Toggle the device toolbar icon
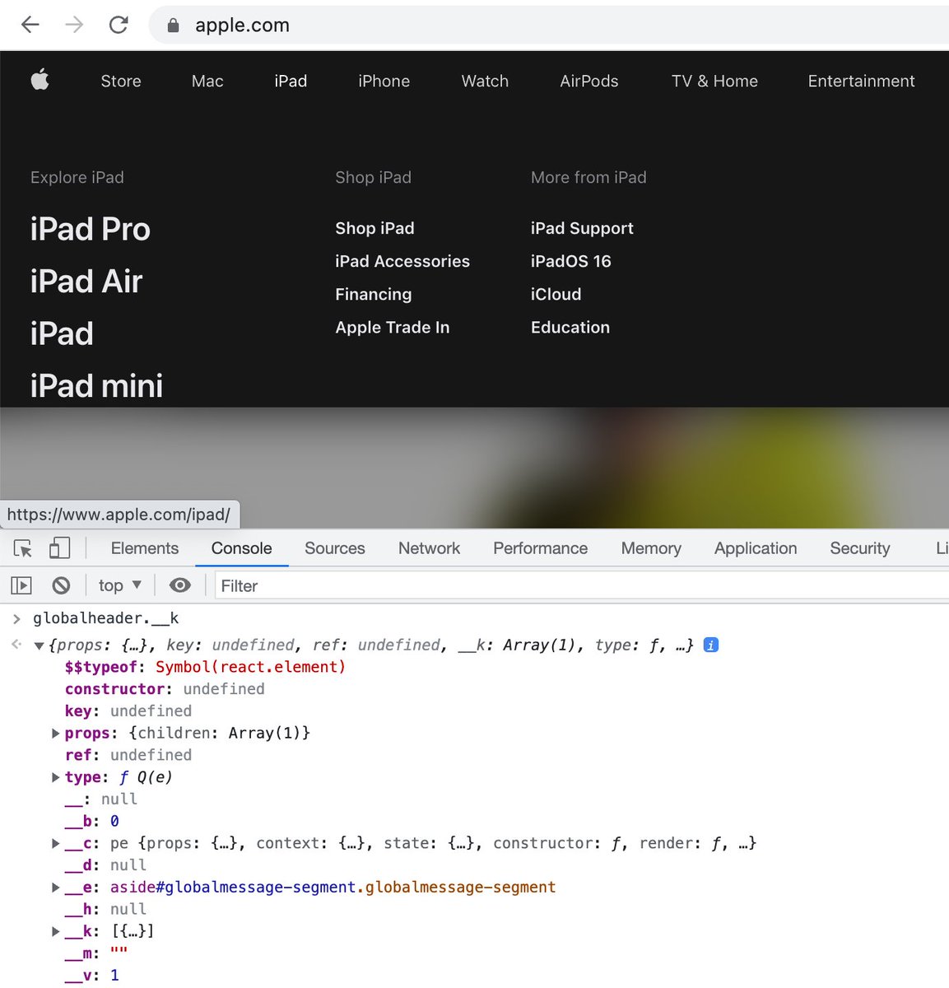Screen dimensions: 949x988 59,548
